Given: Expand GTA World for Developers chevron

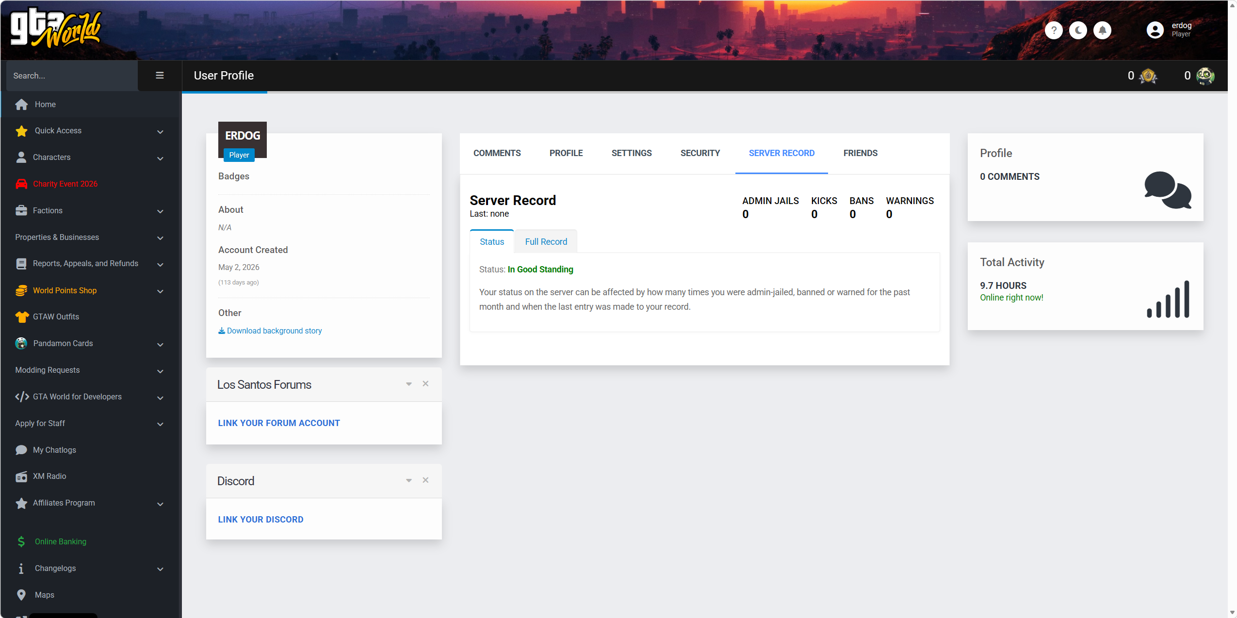Looking at the screenshot, I should pyautogui.click(x=160, y=398).
